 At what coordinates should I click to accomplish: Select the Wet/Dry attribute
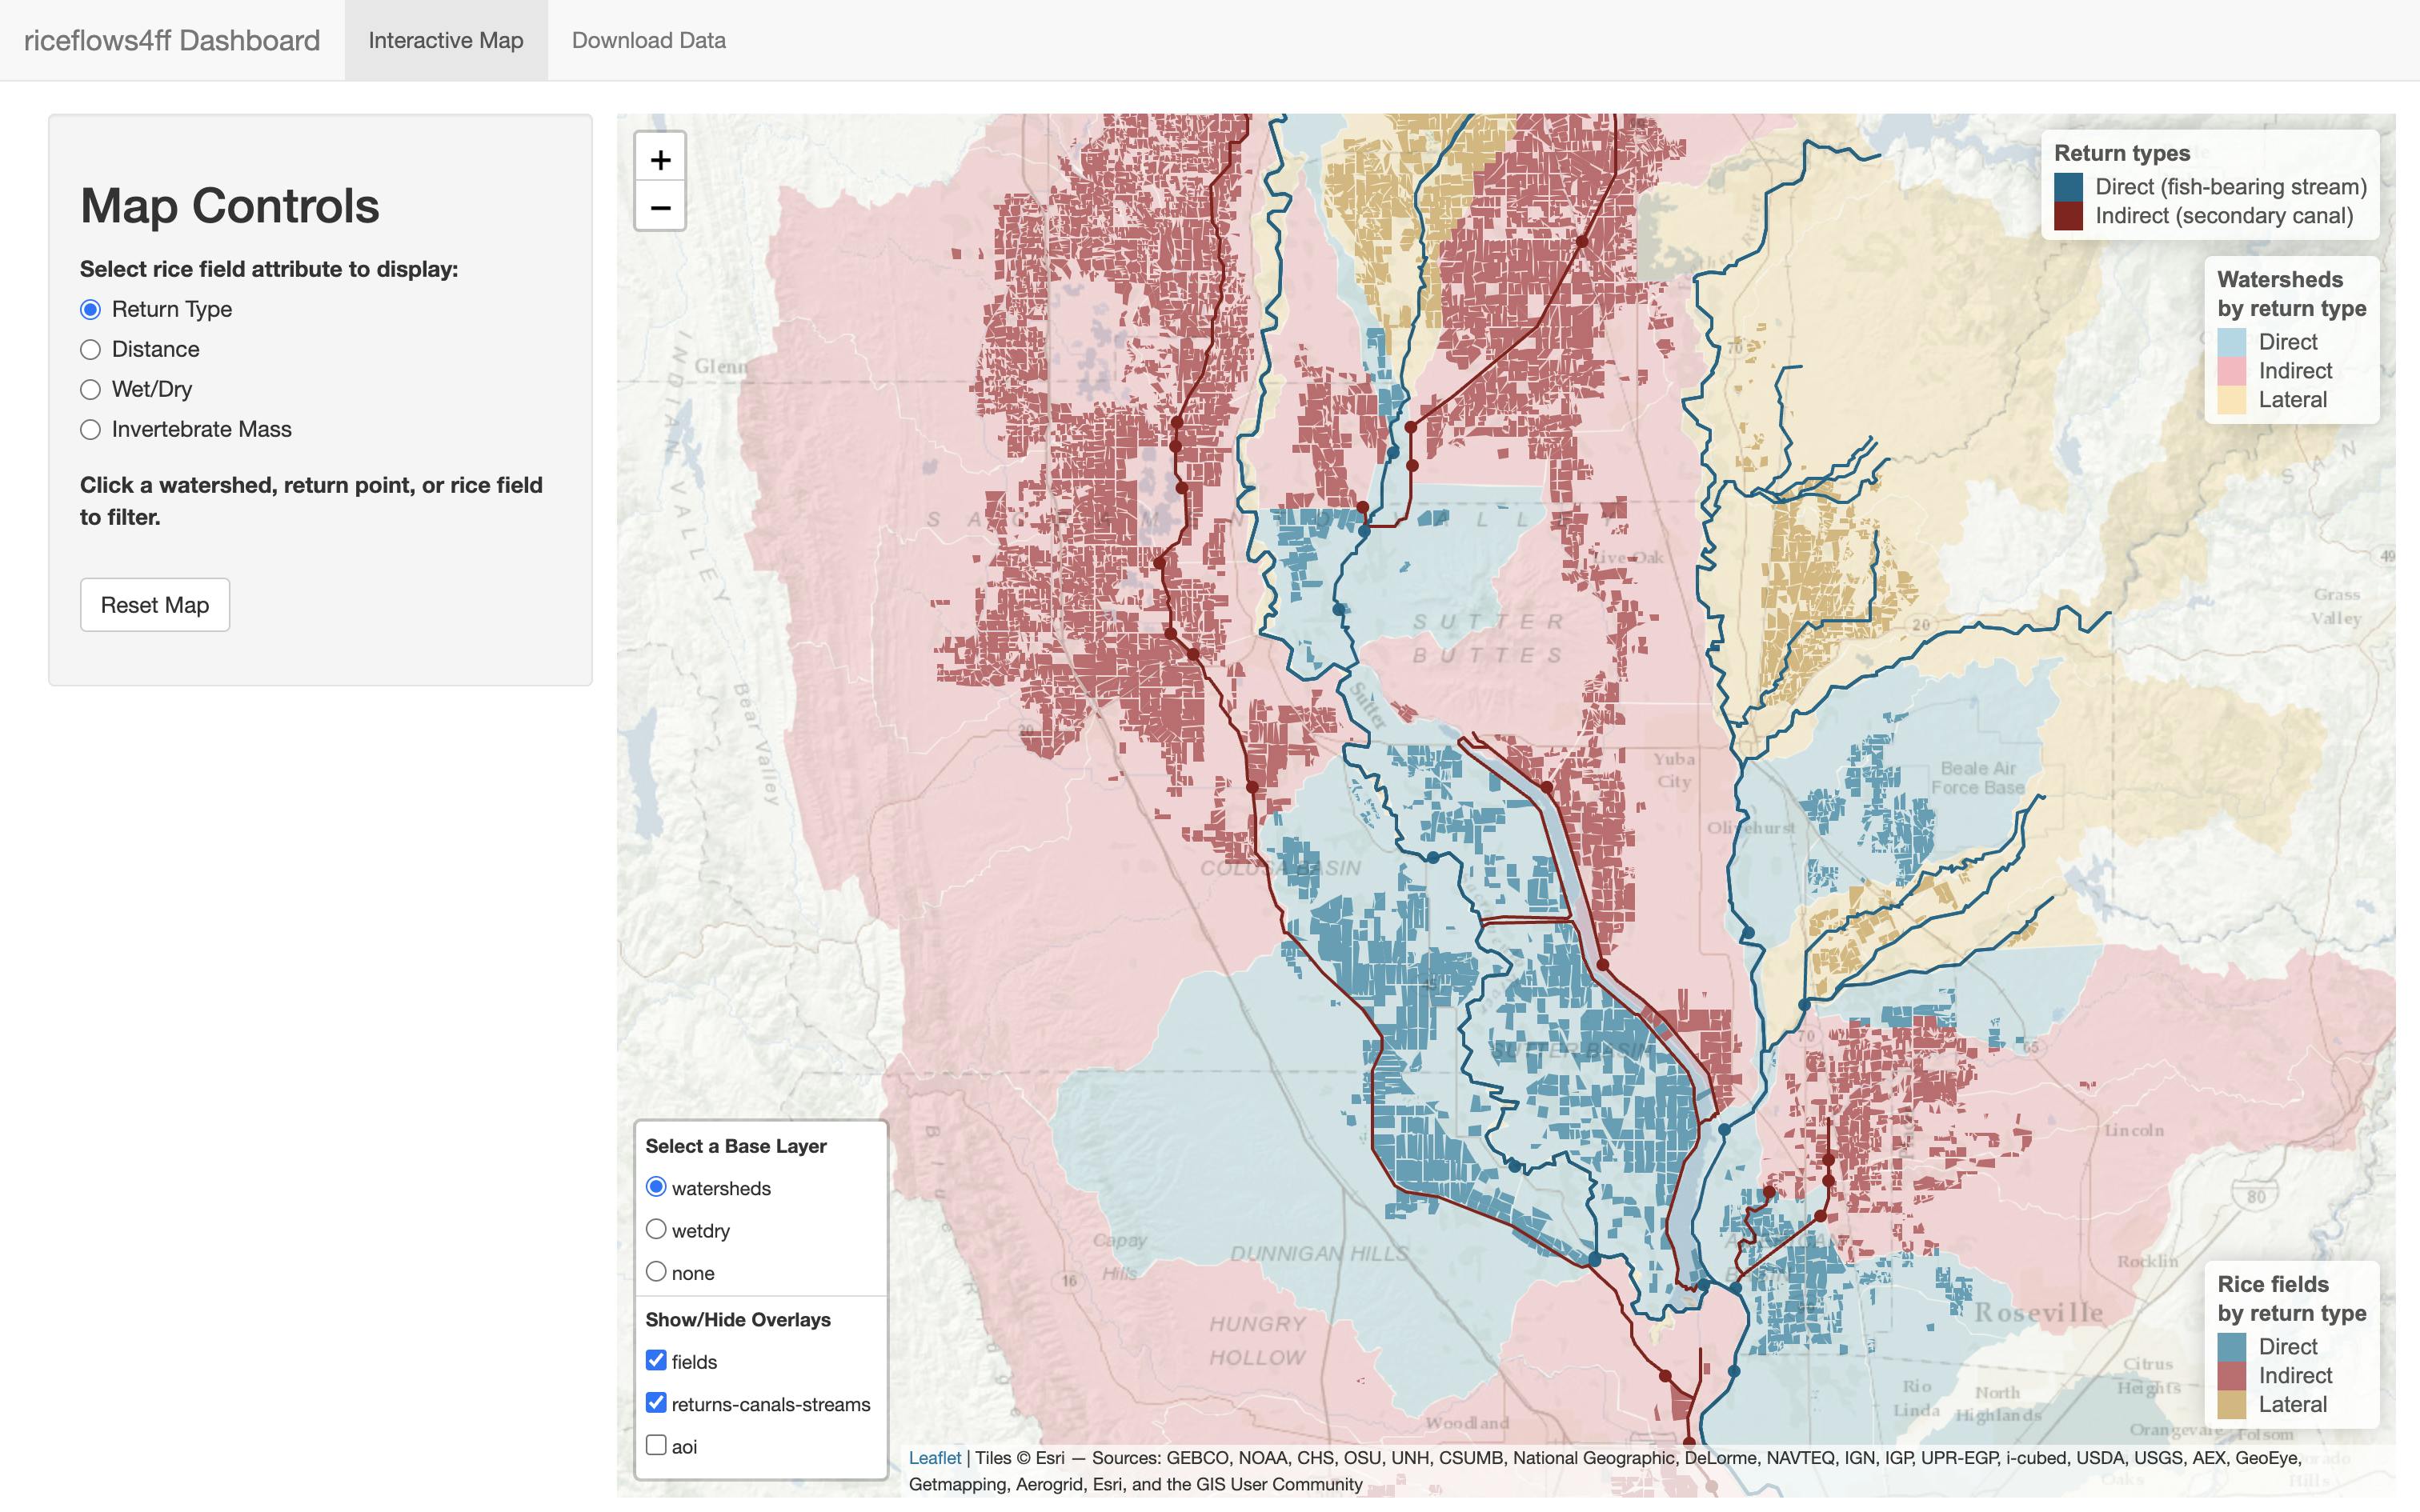click(91, 389)
